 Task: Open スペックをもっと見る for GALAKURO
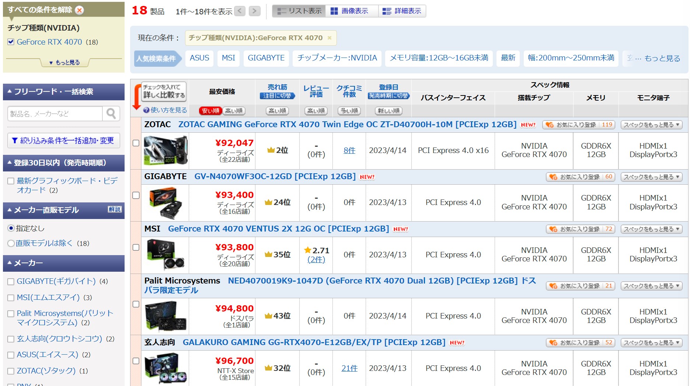point(651,342)
